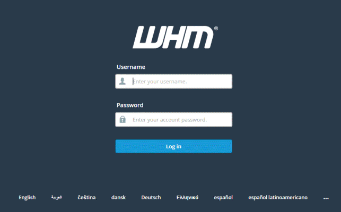Click the 'Enter your username.' placeholder text
Screen dimensions: 341x212
click(x=160, y=82)
